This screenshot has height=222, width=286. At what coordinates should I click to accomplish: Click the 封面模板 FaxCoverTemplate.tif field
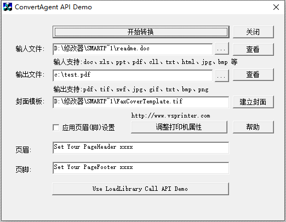click(x=141, y=102)
